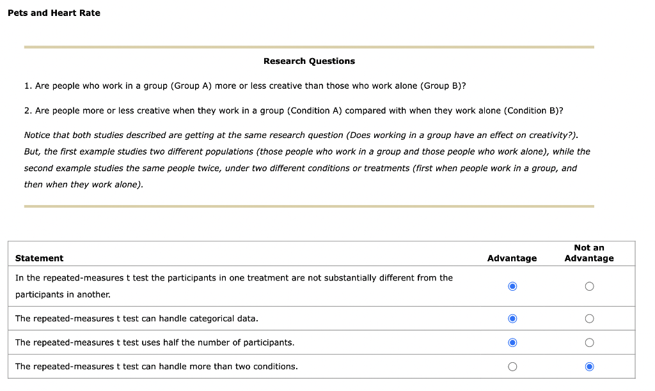Click the Pets and Heart Rate title
This screenshot has width=655, height=391.
[x=54, y=13]
